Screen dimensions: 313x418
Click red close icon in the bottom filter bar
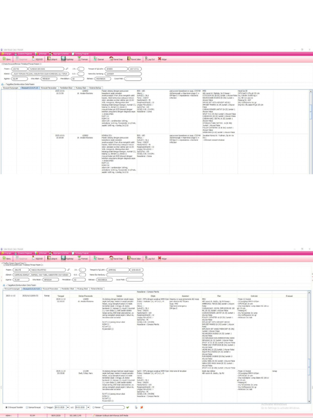click(x=141, y=407)
